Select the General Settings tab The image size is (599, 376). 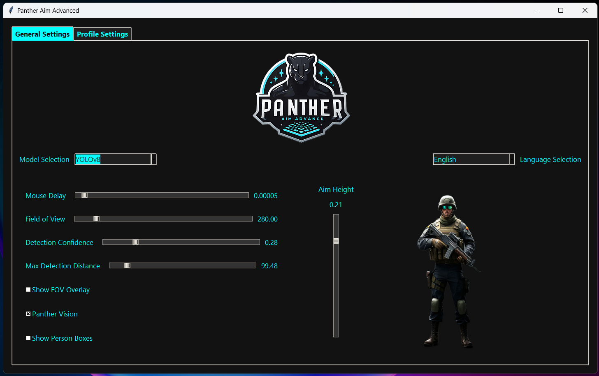(x=42, y=34)
